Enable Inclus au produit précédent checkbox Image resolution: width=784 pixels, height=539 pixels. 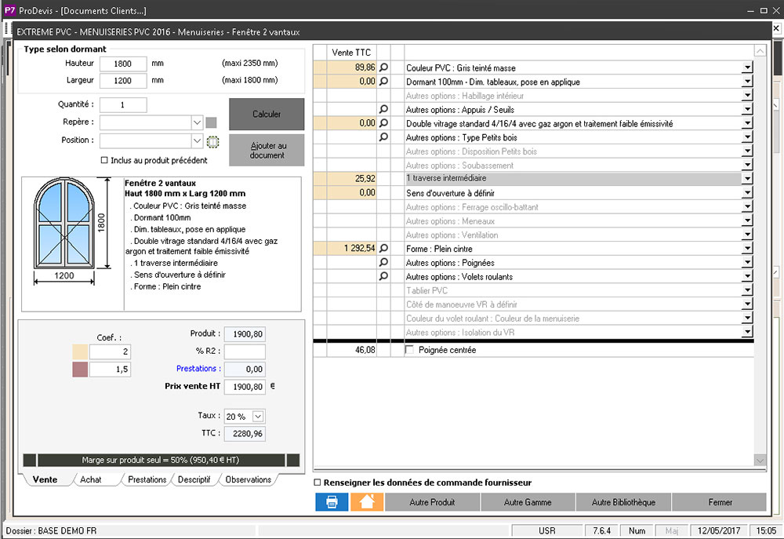click(x=105, y=160)
